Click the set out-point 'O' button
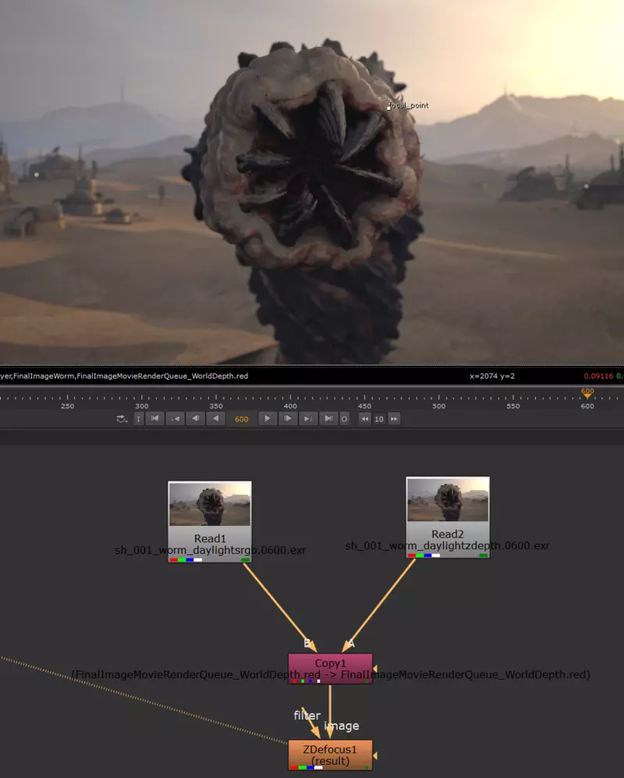The height and width of the screenshot is (778, 624). tap(344, 419)
